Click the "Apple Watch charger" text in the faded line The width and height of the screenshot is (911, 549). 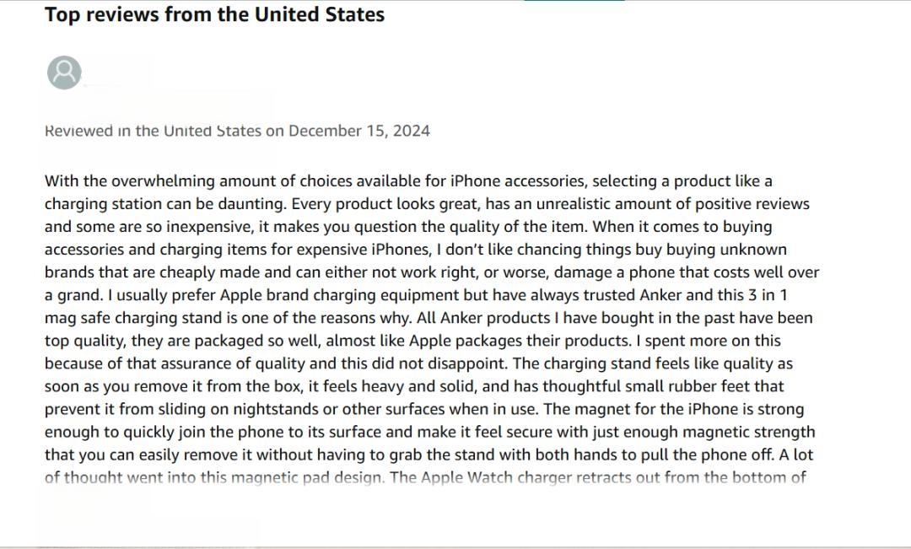coord(496,477)
